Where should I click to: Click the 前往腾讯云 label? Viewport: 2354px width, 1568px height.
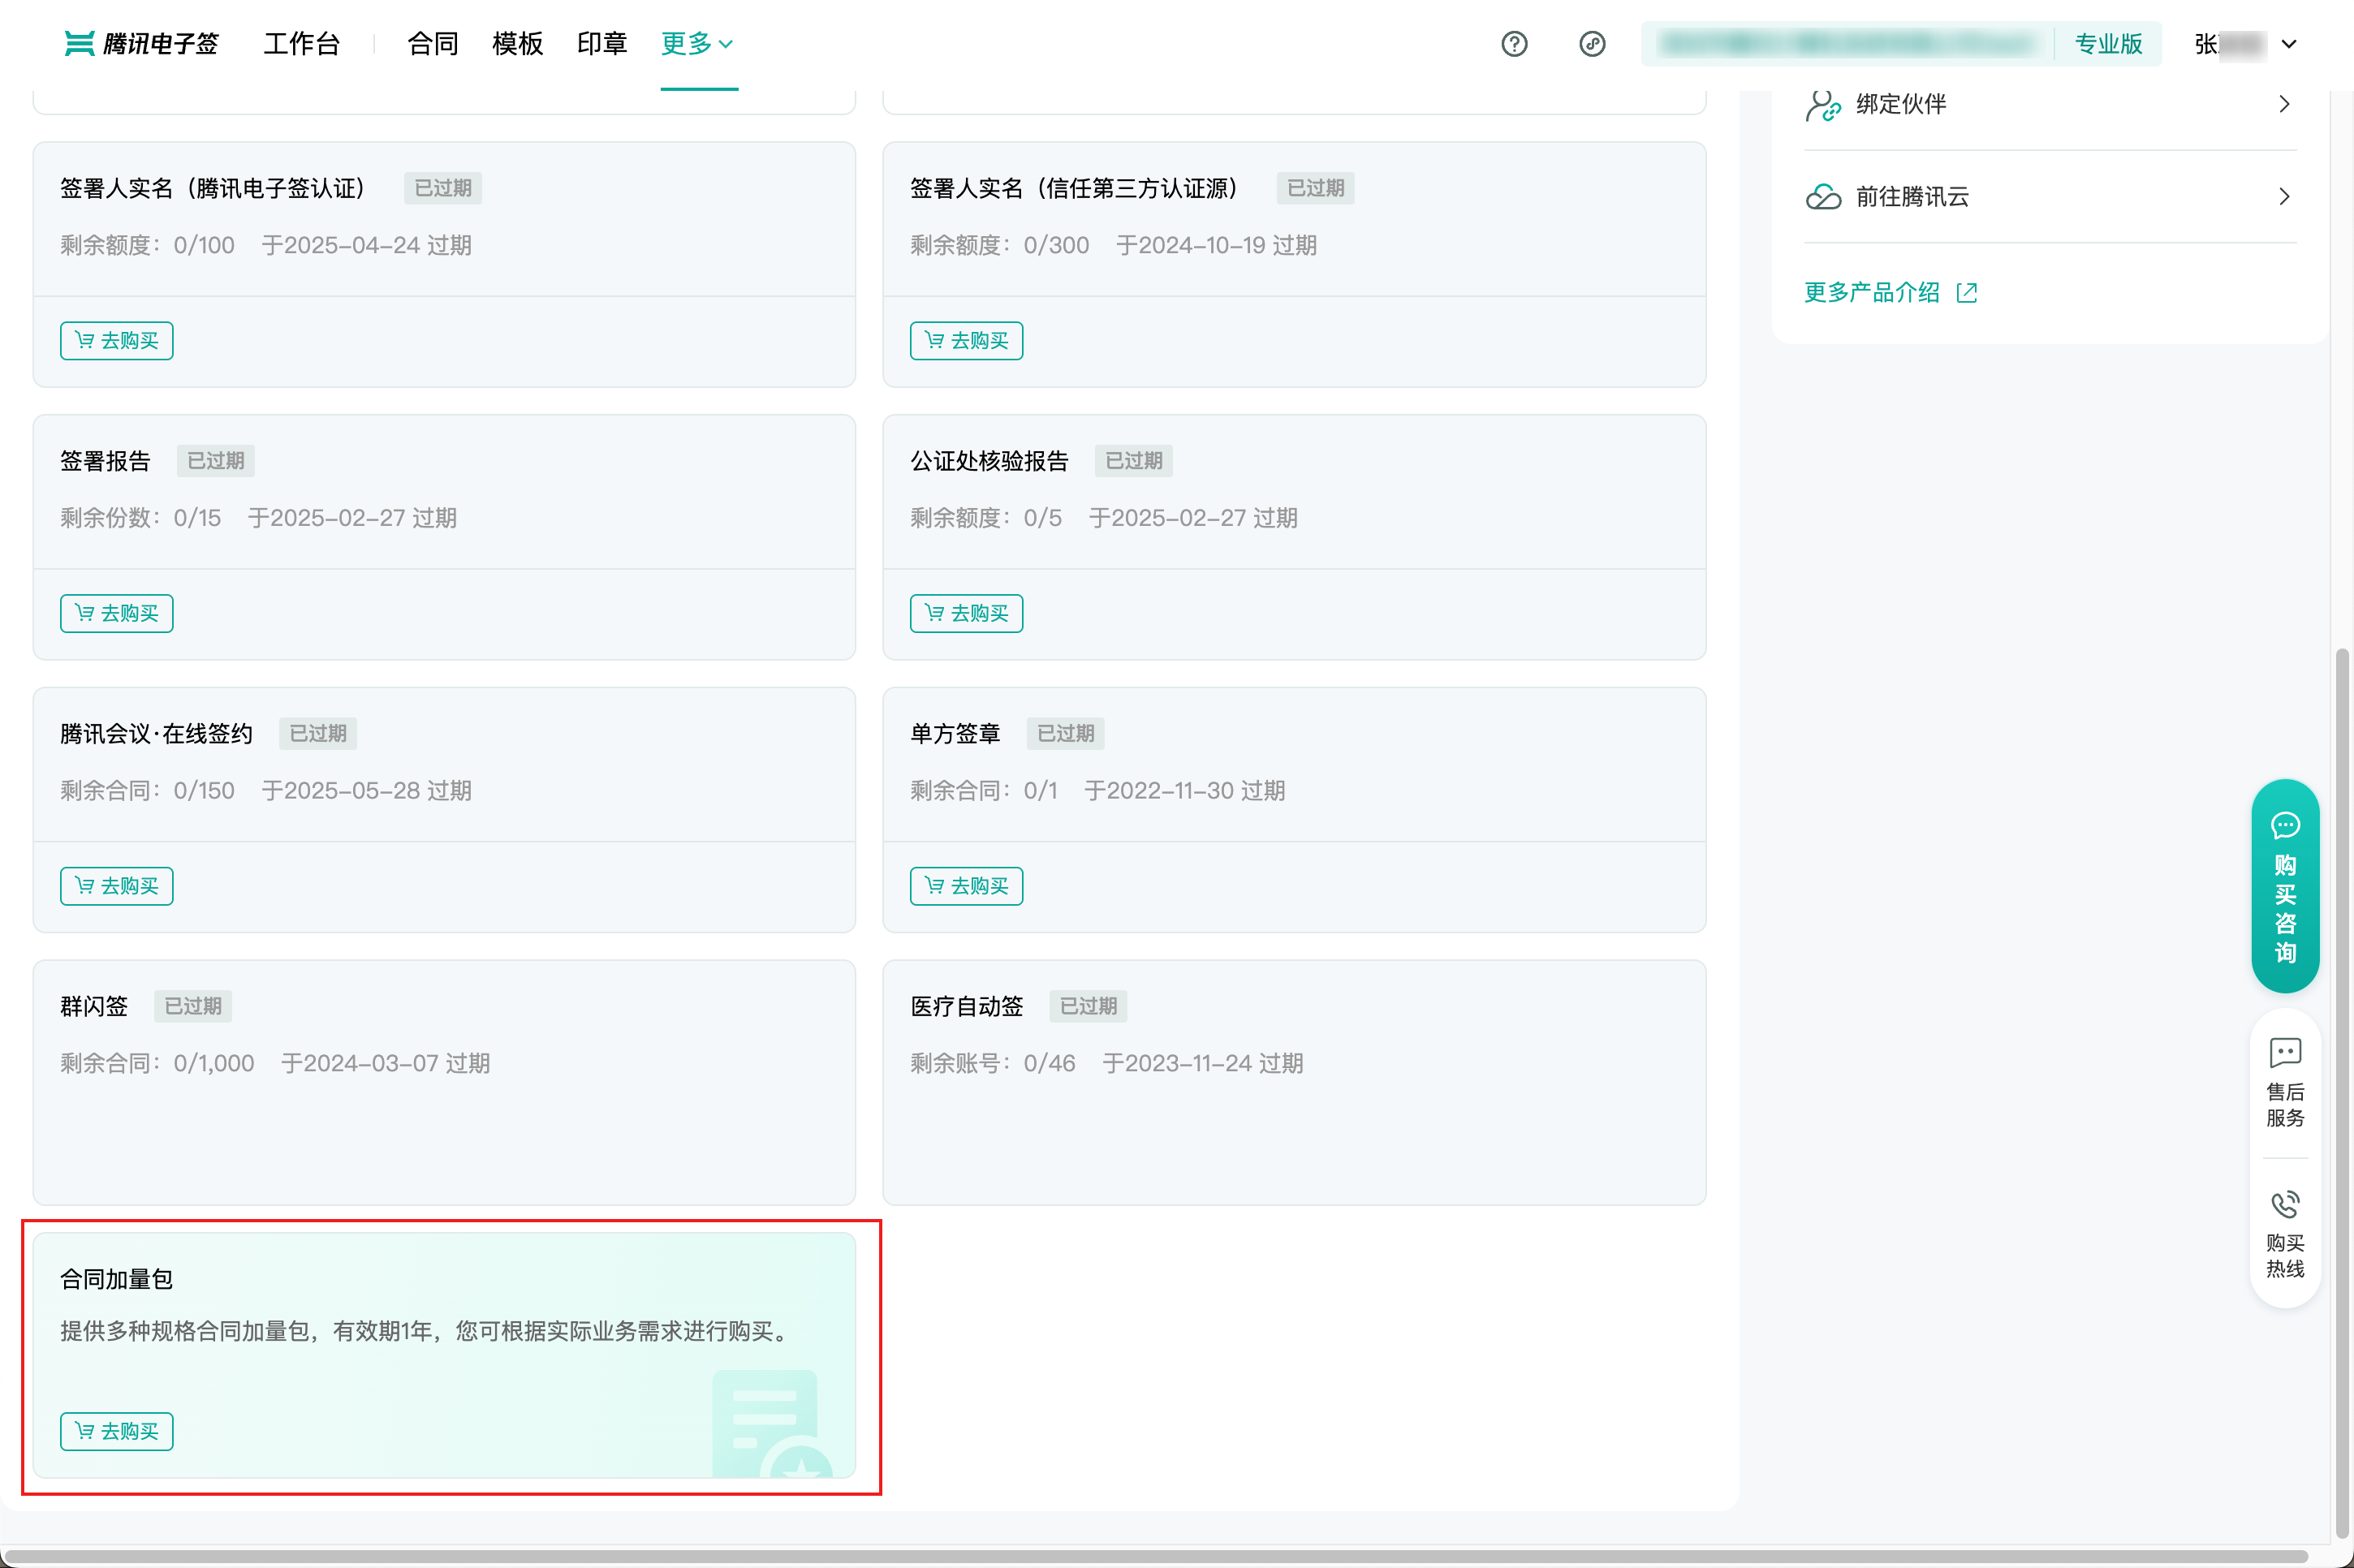[1913, 196]
